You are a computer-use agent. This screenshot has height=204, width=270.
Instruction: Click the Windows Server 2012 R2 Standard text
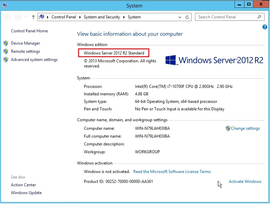pos(114,53)
